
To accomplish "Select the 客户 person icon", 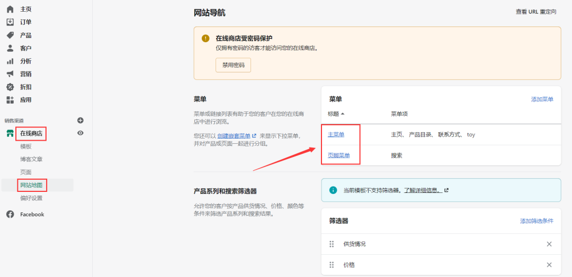I will coord(10,48).
